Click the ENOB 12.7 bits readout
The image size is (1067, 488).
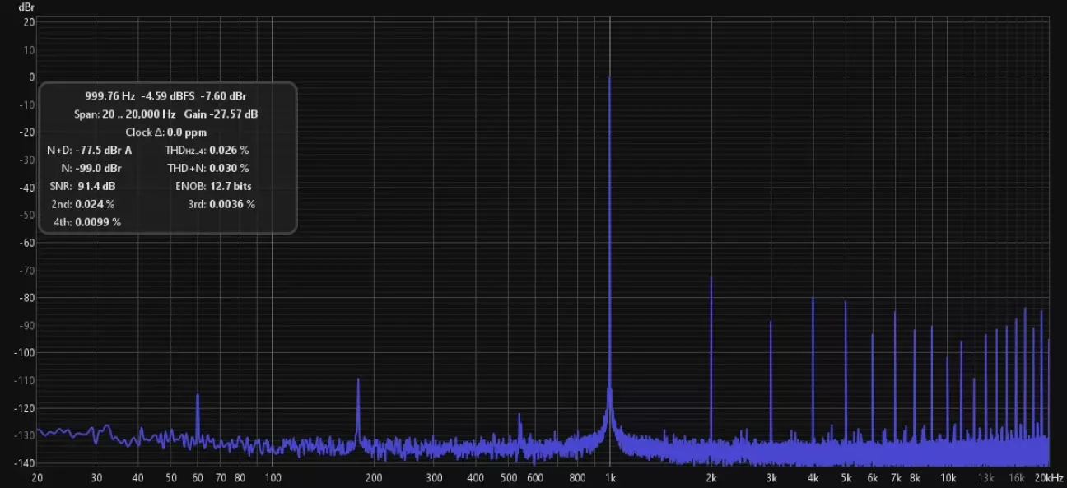pyautogui.click(x=213, y=186)
